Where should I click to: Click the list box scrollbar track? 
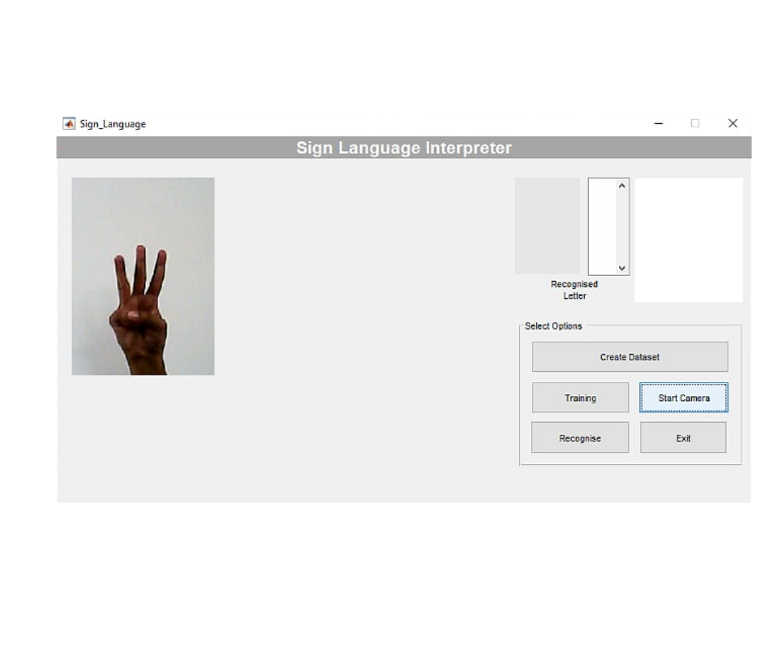[622, 226]
